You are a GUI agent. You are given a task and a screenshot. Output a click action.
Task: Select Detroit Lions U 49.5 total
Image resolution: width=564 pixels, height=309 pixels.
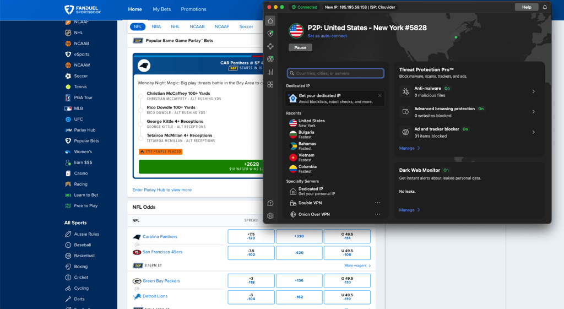(347, 297)
